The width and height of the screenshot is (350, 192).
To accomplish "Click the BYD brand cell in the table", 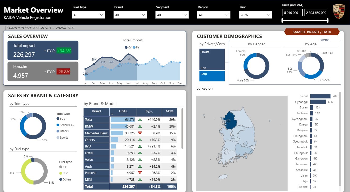I will coord(96,146).
